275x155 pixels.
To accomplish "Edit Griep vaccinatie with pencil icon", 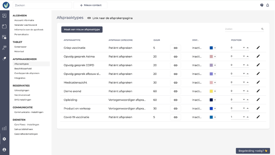I will coord(258,47).
